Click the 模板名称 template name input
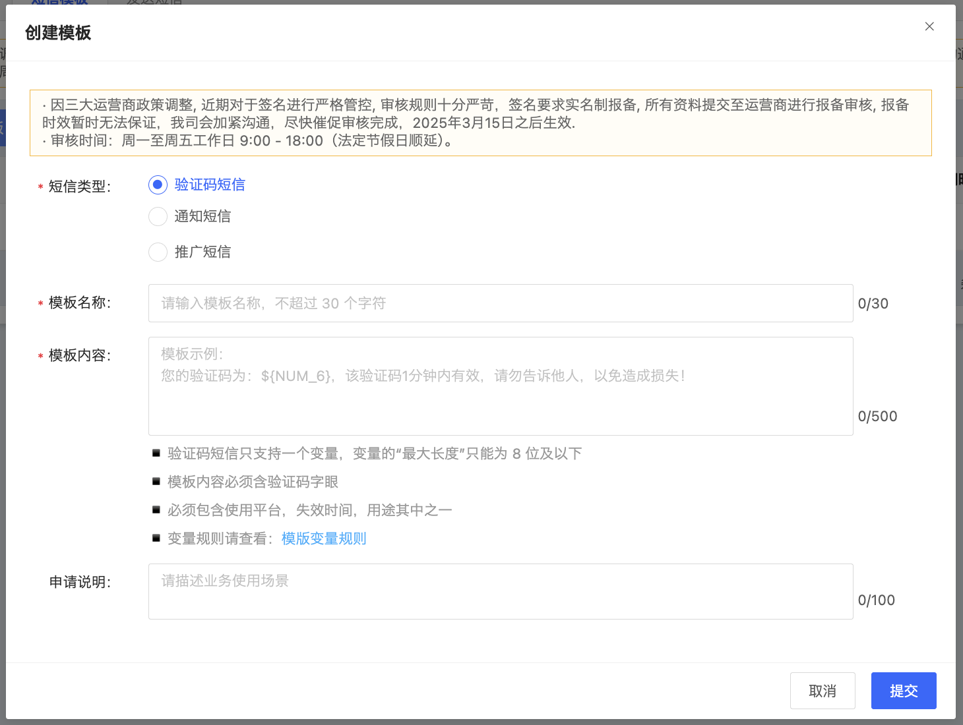 501,303
